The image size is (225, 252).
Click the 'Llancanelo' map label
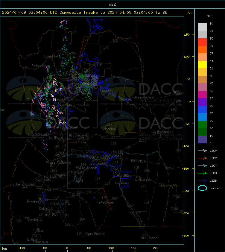(61, 204)
